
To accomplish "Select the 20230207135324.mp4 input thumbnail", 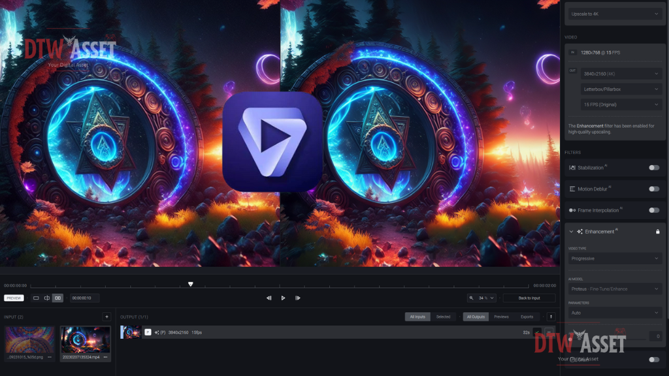I will 86,339.
